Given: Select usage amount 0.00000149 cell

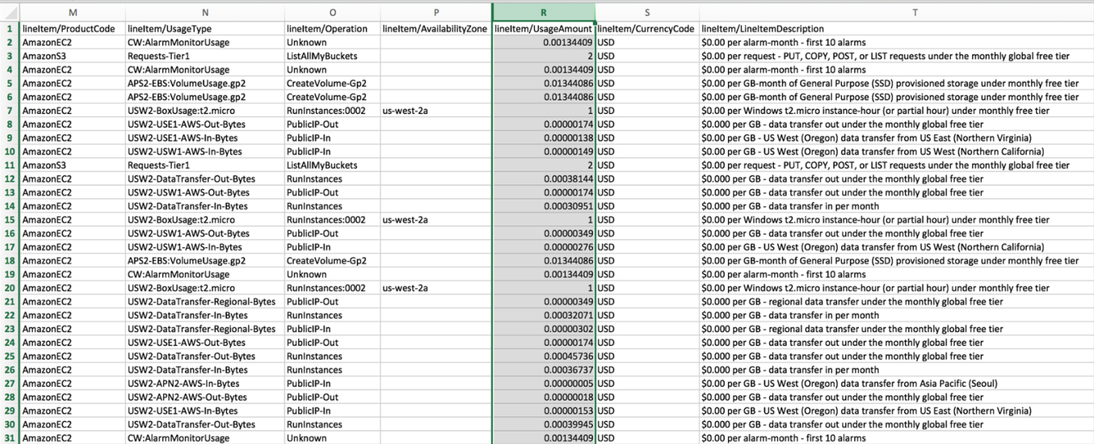Looking at the screenshot, I should tap(544, 151).
